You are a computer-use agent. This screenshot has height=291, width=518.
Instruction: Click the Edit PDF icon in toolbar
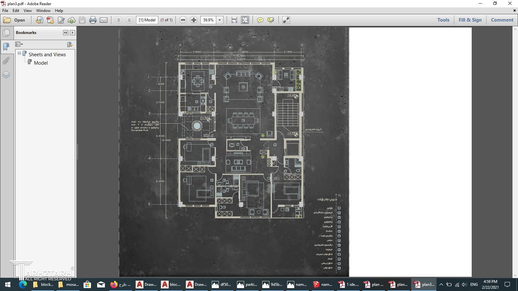61,20
